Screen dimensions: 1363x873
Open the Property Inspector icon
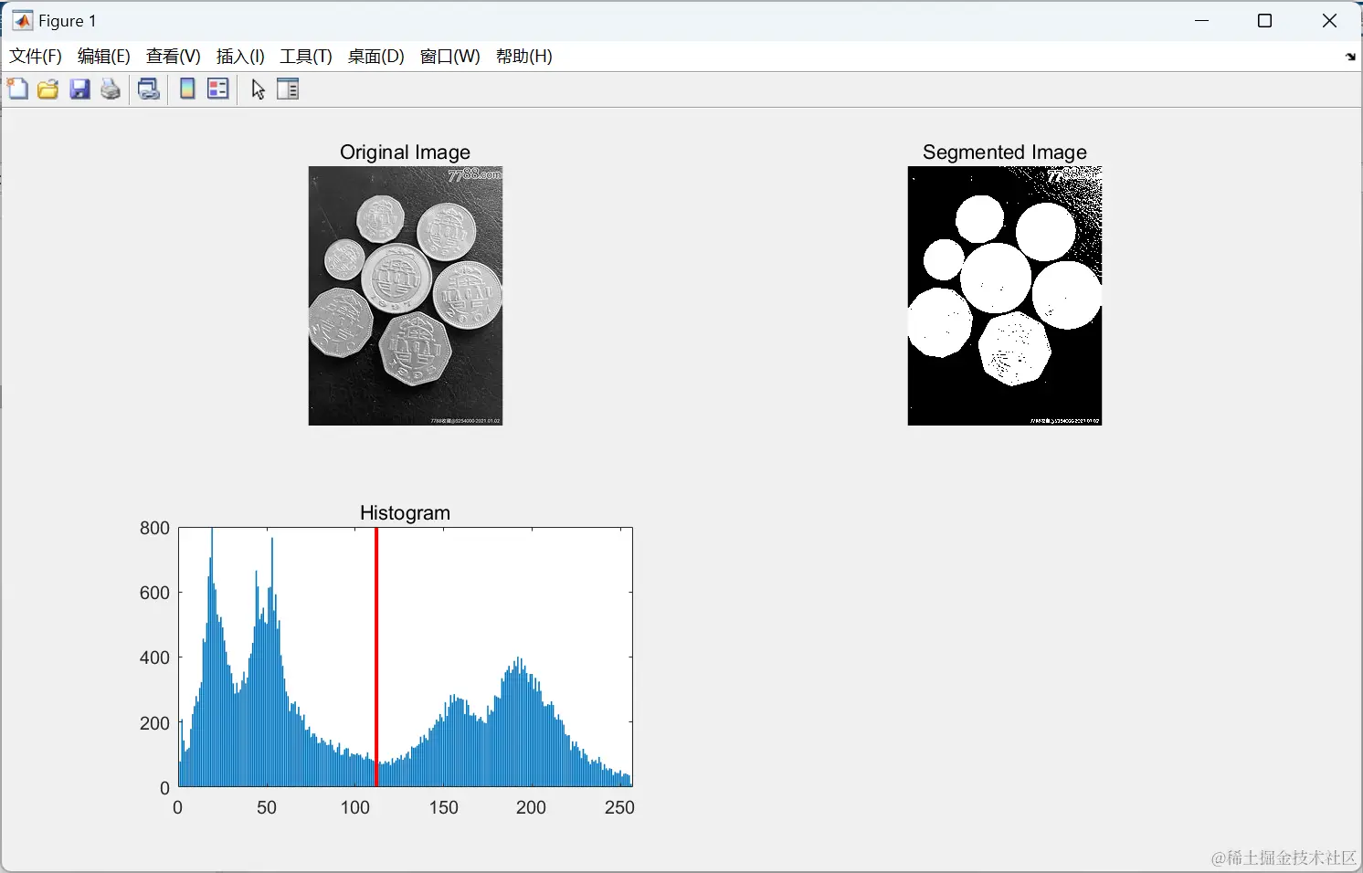click(x=288, y=89)
